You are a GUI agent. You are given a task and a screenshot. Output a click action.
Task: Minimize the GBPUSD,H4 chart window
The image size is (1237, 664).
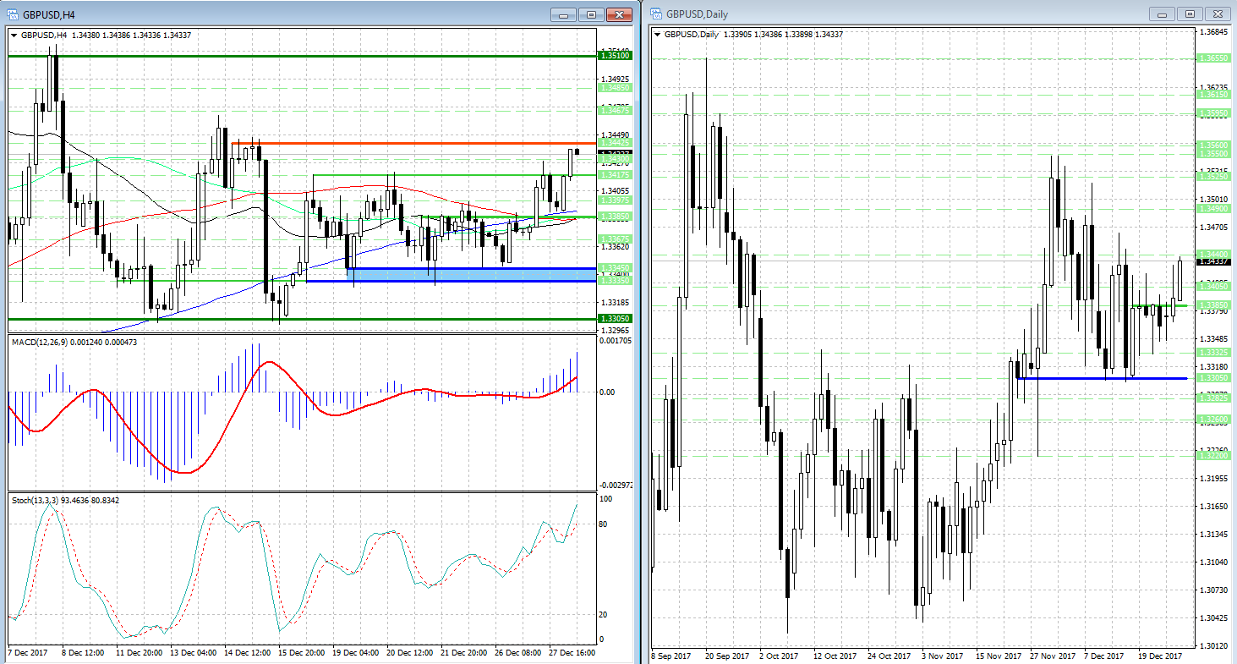[x=564, y=14]
